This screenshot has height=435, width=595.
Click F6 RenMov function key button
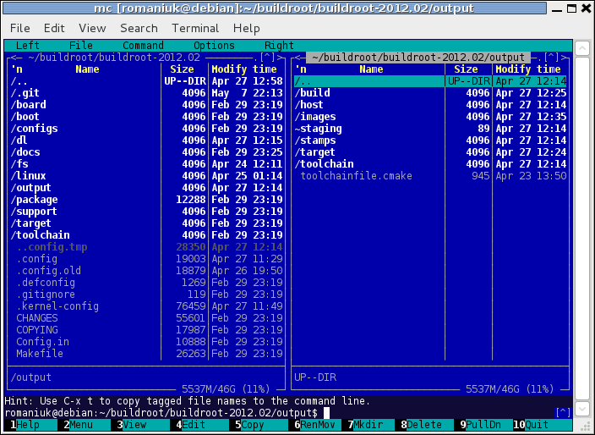tap(318, 424)
